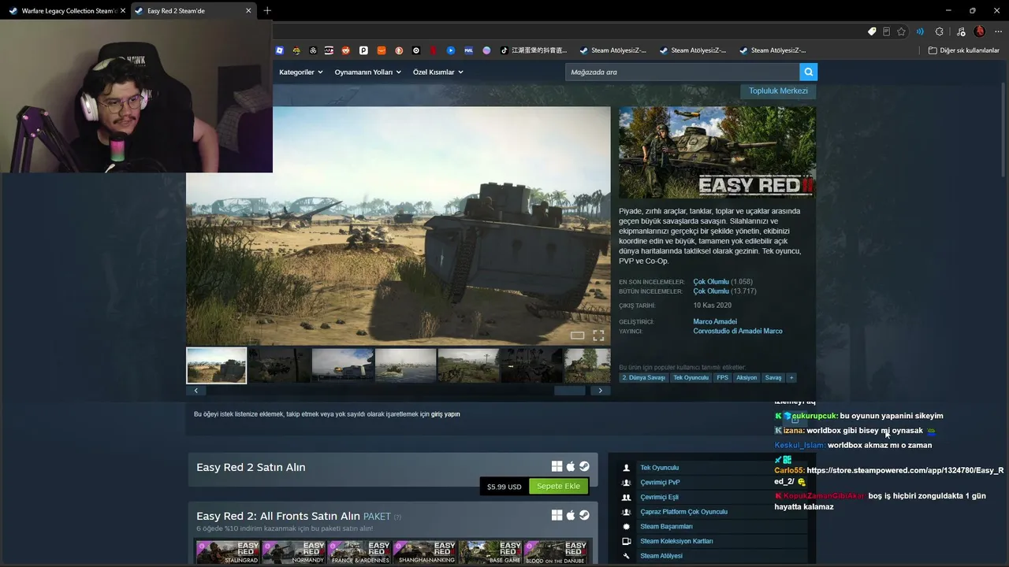Open the Stalingrad bundle item thumbnail

pos(228,552)
